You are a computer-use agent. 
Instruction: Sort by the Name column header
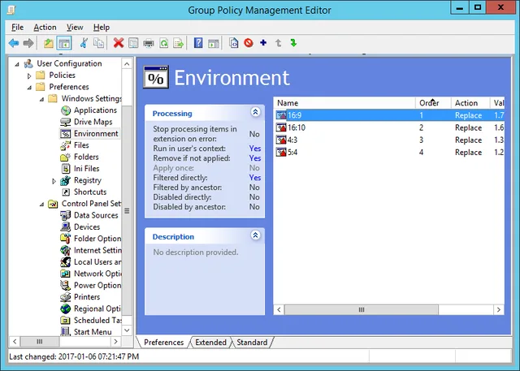click(344, 103)
